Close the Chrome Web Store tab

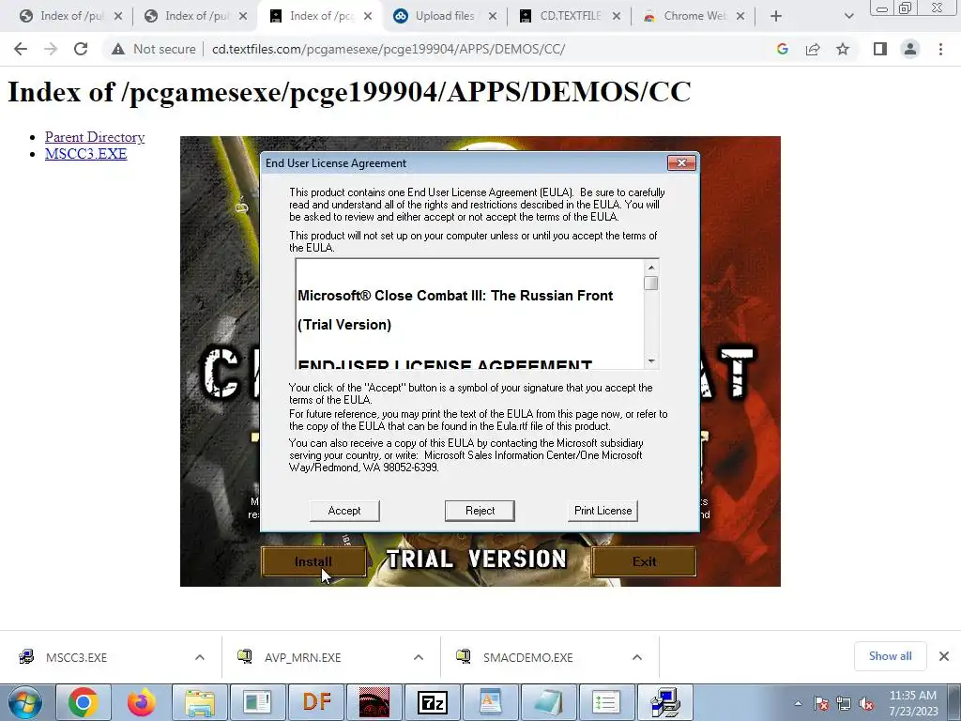click(x=740, y=17)
